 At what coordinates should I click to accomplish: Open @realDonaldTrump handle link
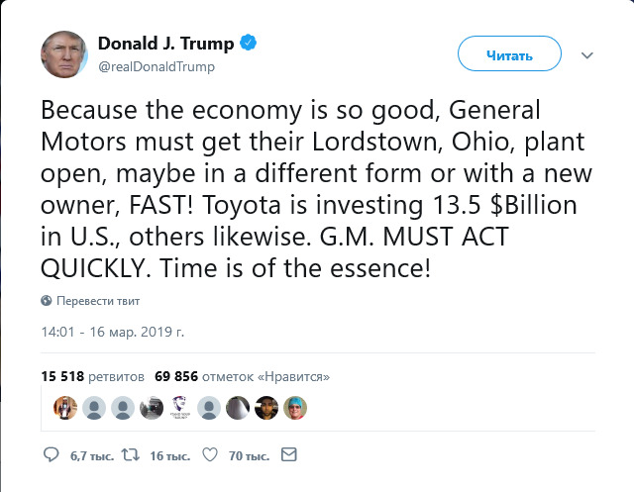(157, 66)
